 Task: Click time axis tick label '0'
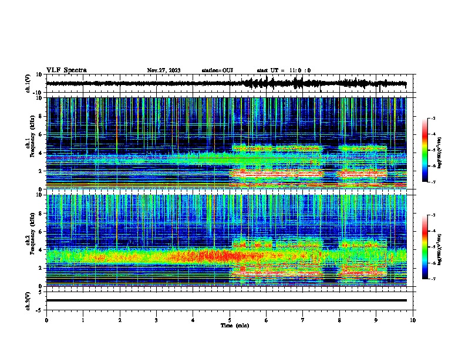[x=46, y=320]
